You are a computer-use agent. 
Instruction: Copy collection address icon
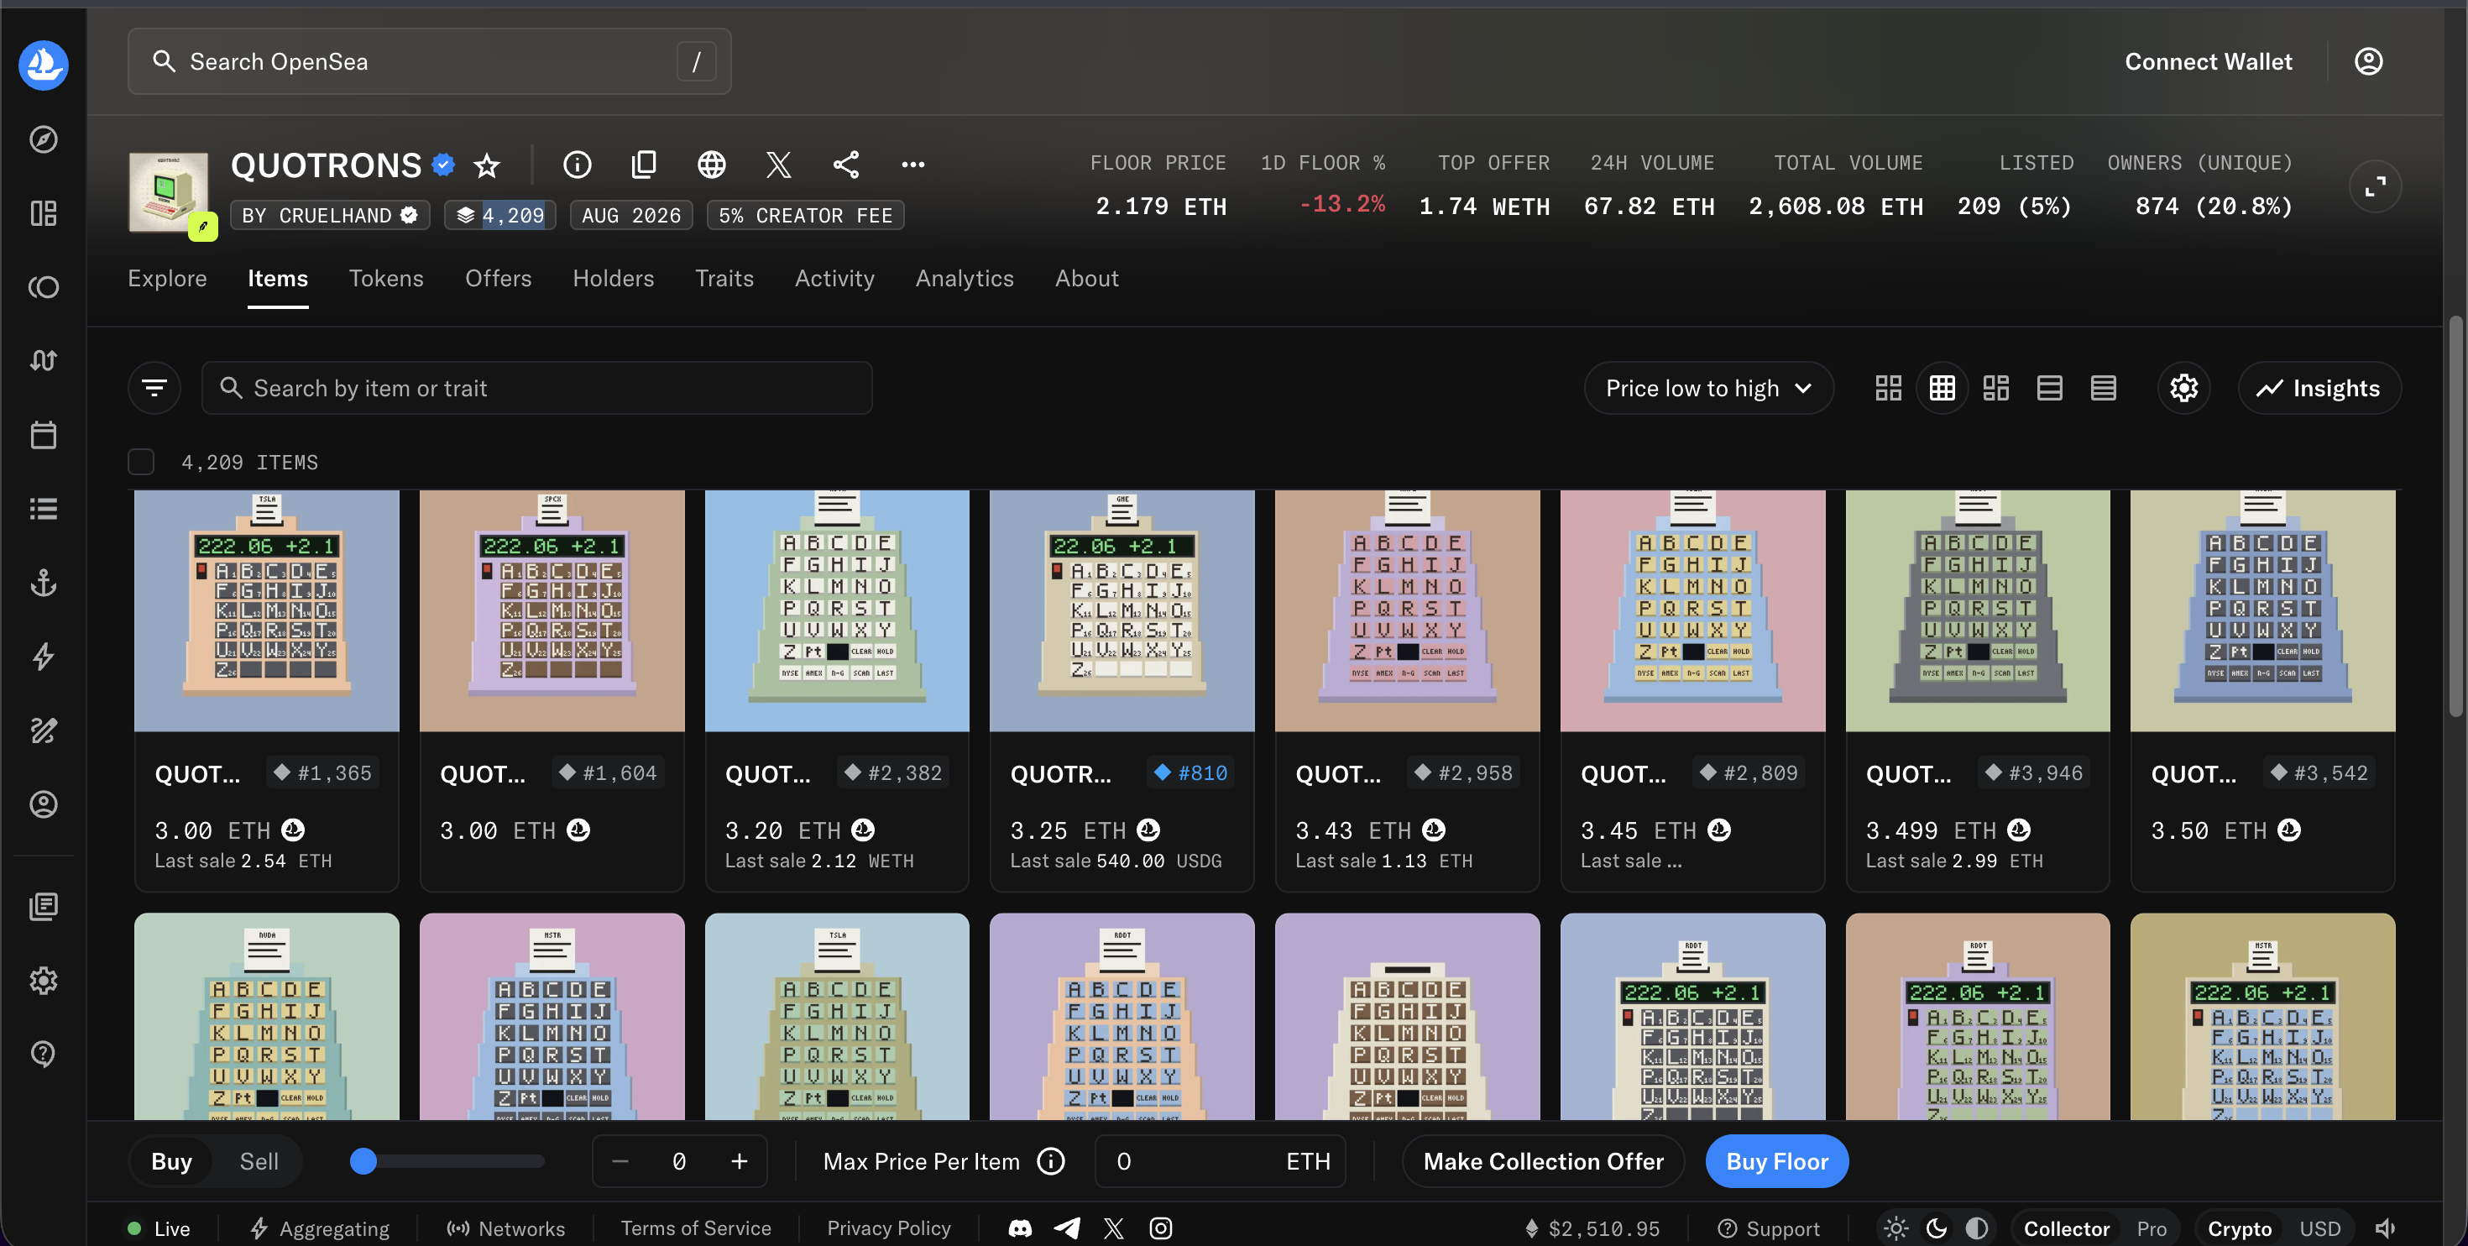644,165
